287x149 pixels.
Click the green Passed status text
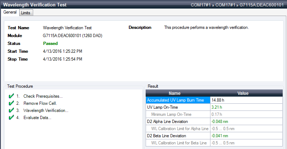50,43
